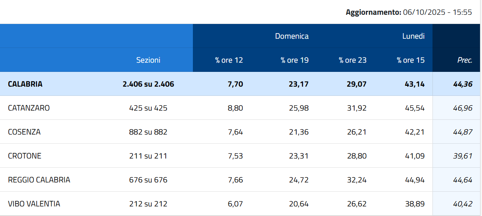
Task: Click the Domenica group header
Action: click(x=292, y=36)
